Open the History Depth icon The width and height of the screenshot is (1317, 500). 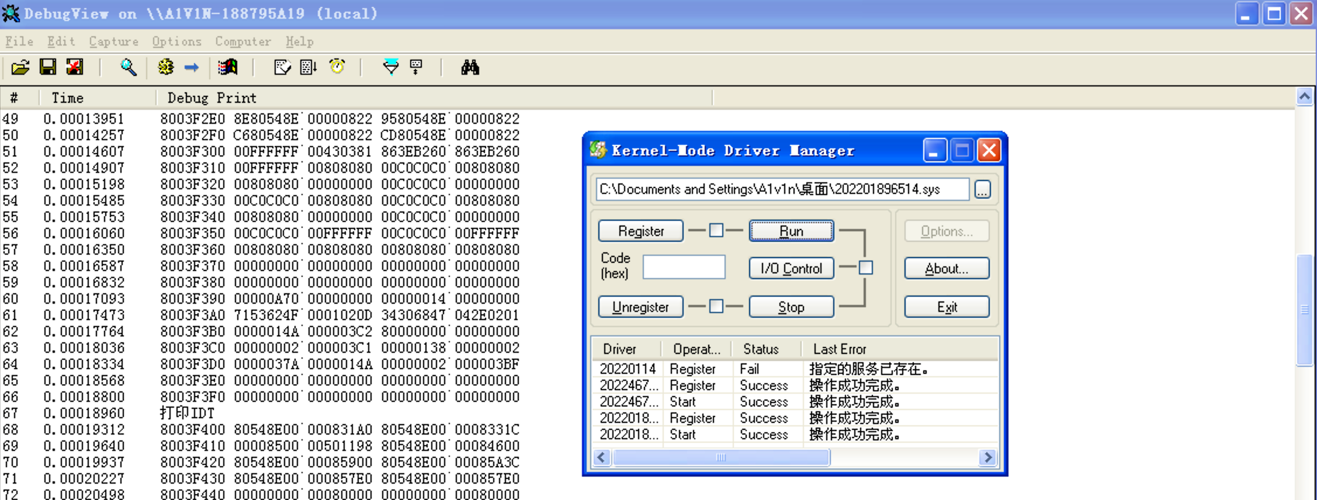[417, 68]
